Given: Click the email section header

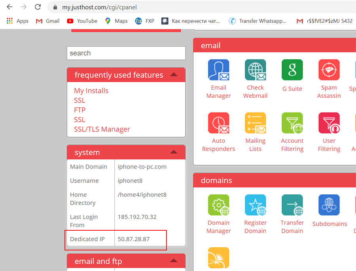Looking at the screenshot, I should point(275,45).
